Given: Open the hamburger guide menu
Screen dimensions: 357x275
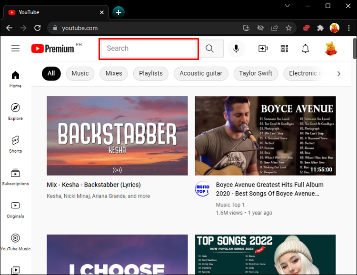Looking at the screenshot, I should point(16,48).
